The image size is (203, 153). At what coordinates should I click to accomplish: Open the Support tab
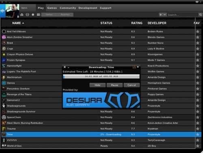tap(106, 8)
